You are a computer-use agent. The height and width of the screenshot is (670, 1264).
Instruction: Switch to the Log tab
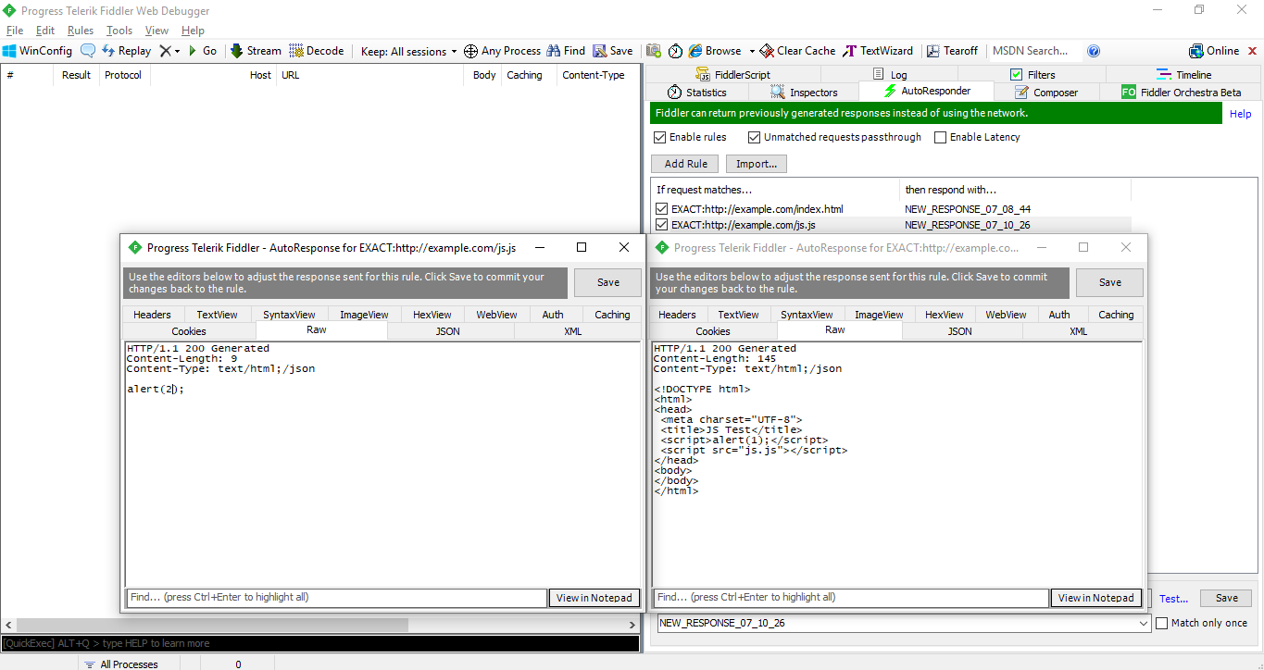click(890, 75)
